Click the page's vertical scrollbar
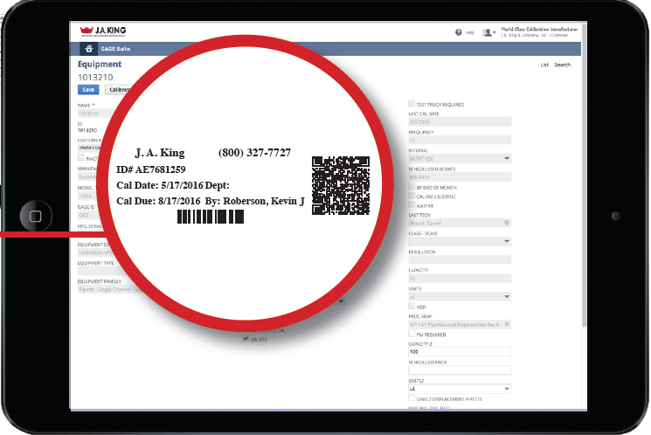651x435 pixels. pyautogui.click(x=585, y=175)
